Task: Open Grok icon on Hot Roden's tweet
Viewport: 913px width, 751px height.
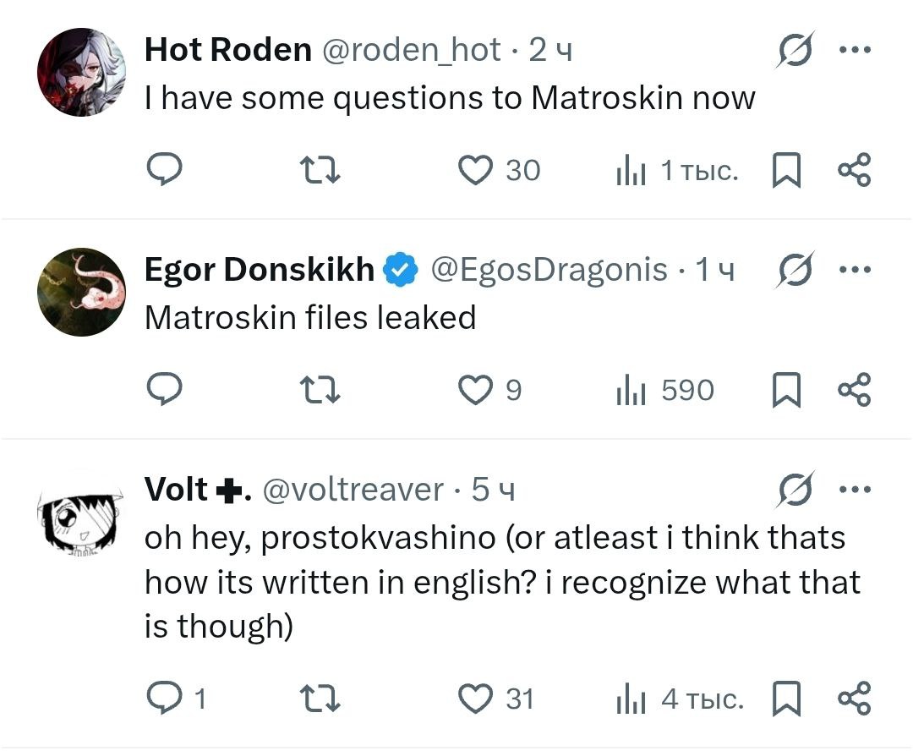Action: pos(796,51)
